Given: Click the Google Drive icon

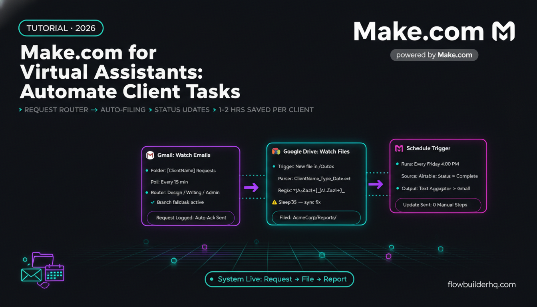Looking at the screenshot, I should (x=276, y=152).
